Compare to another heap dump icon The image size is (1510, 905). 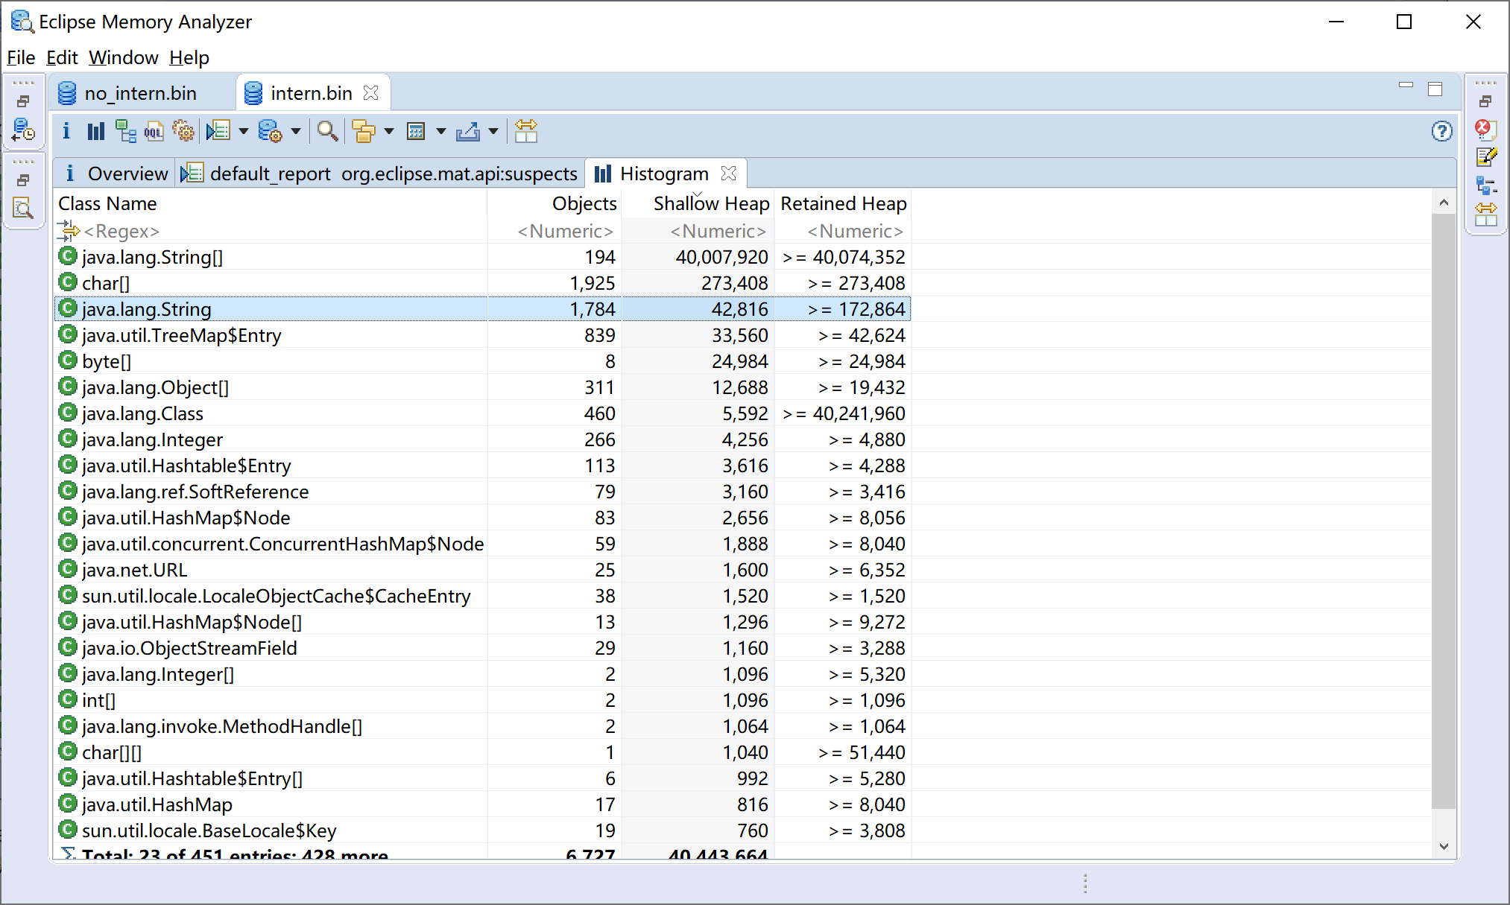coord(526,132)
